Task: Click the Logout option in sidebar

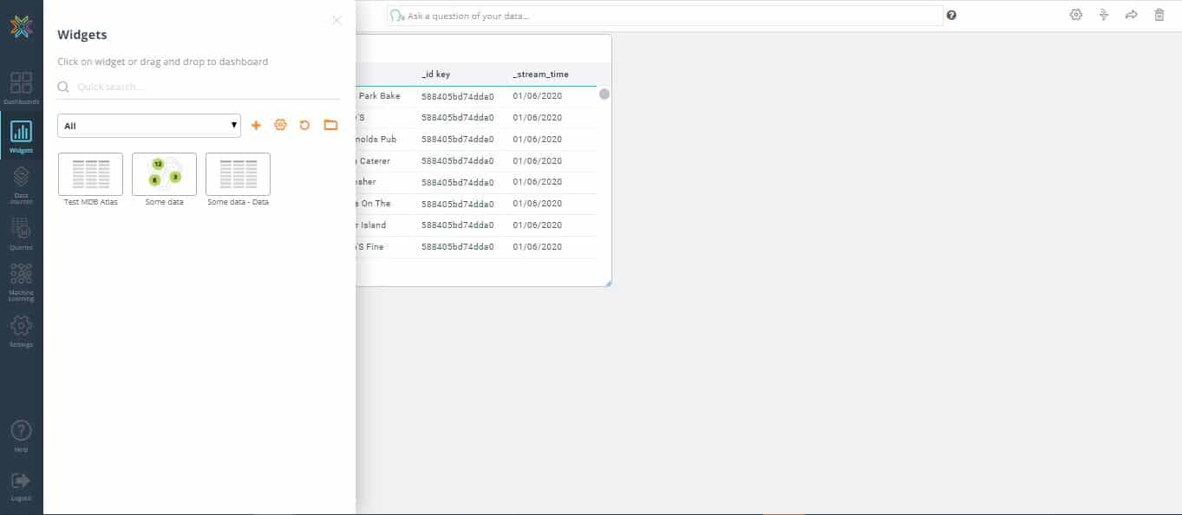Action: pos(21,486)
